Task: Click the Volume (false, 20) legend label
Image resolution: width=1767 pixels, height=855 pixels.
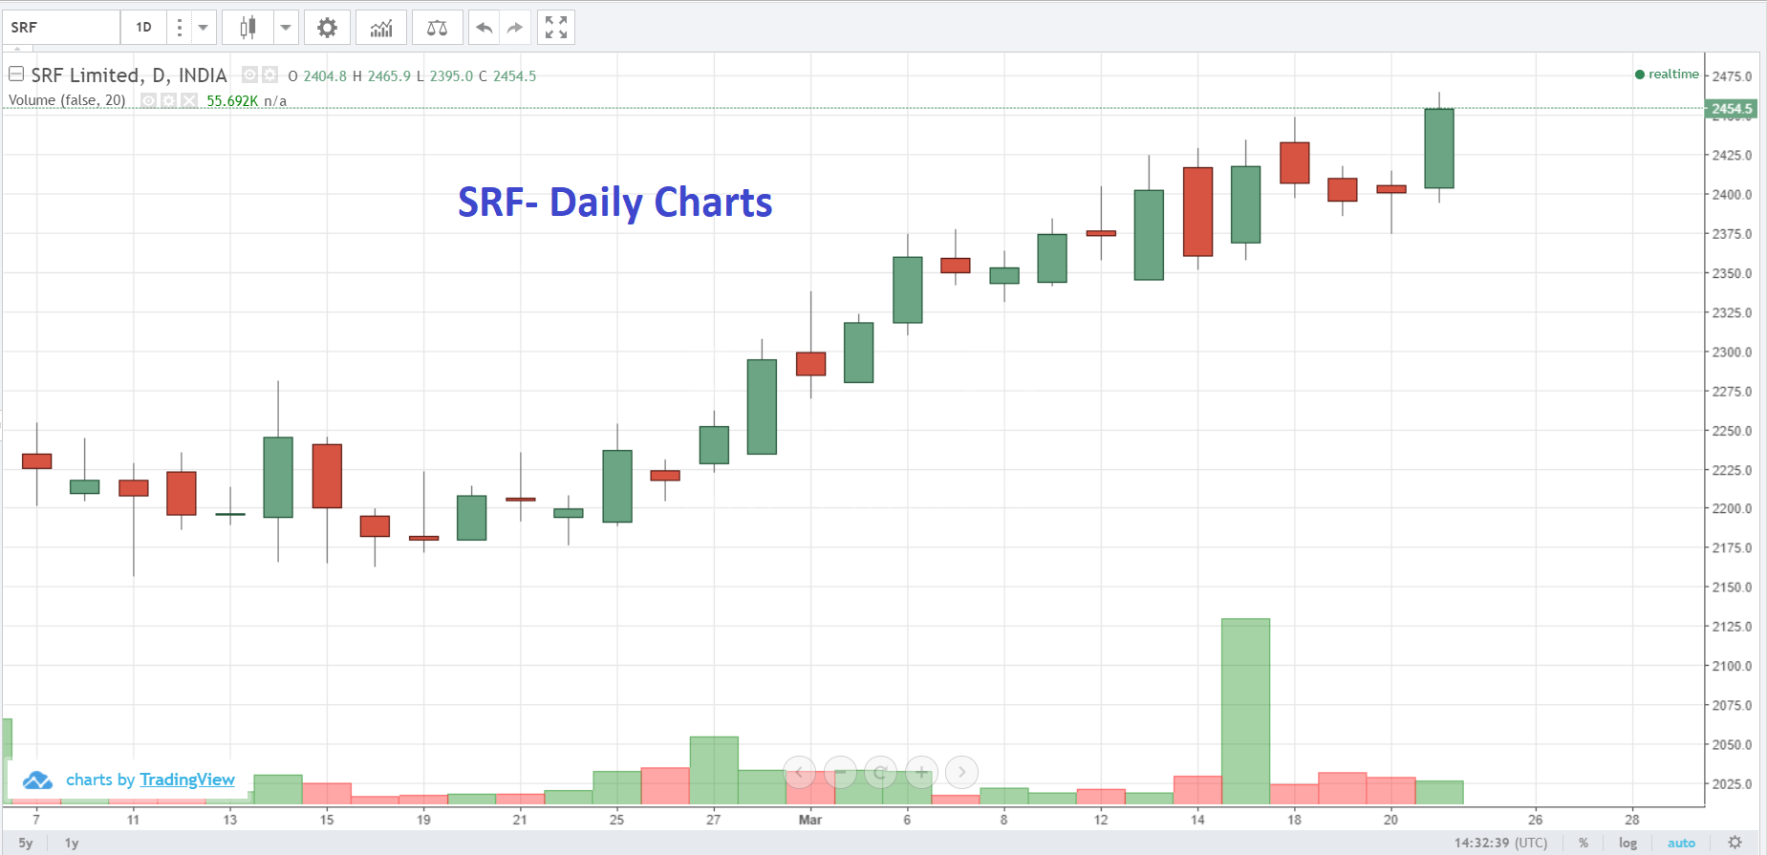Action: tap(67, 100)
